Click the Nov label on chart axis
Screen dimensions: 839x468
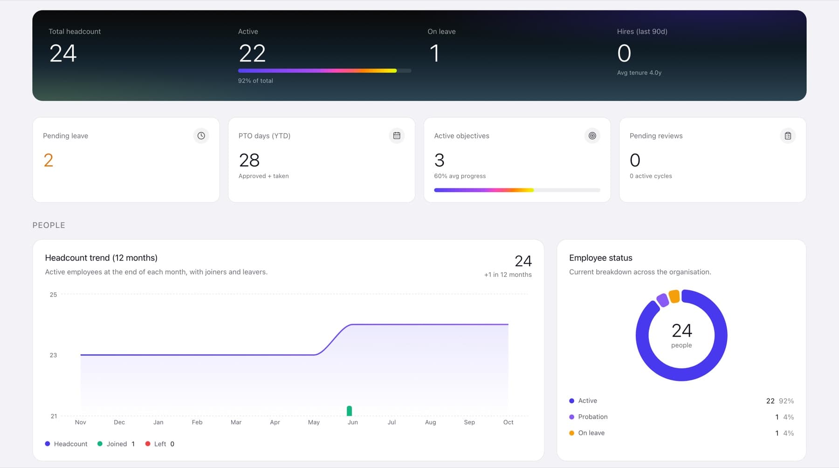80,422
